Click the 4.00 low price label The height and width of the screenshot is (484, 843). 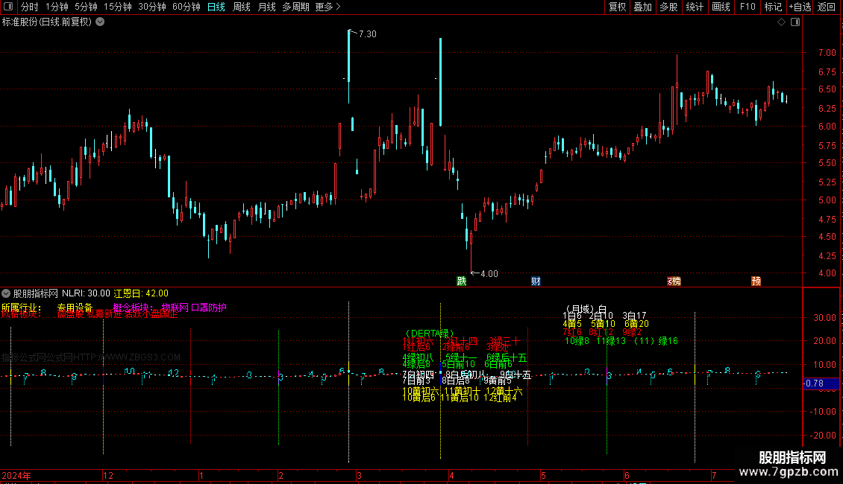coord(489,274)
